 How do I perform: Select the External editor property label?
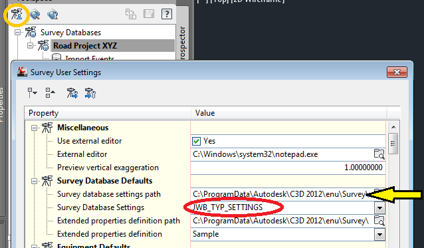pos(82,154)
